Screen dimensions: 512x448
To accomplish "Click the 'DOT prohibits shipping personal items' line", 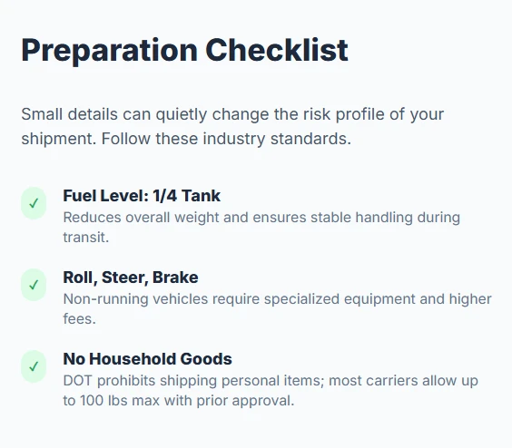I will click(271, 381).
